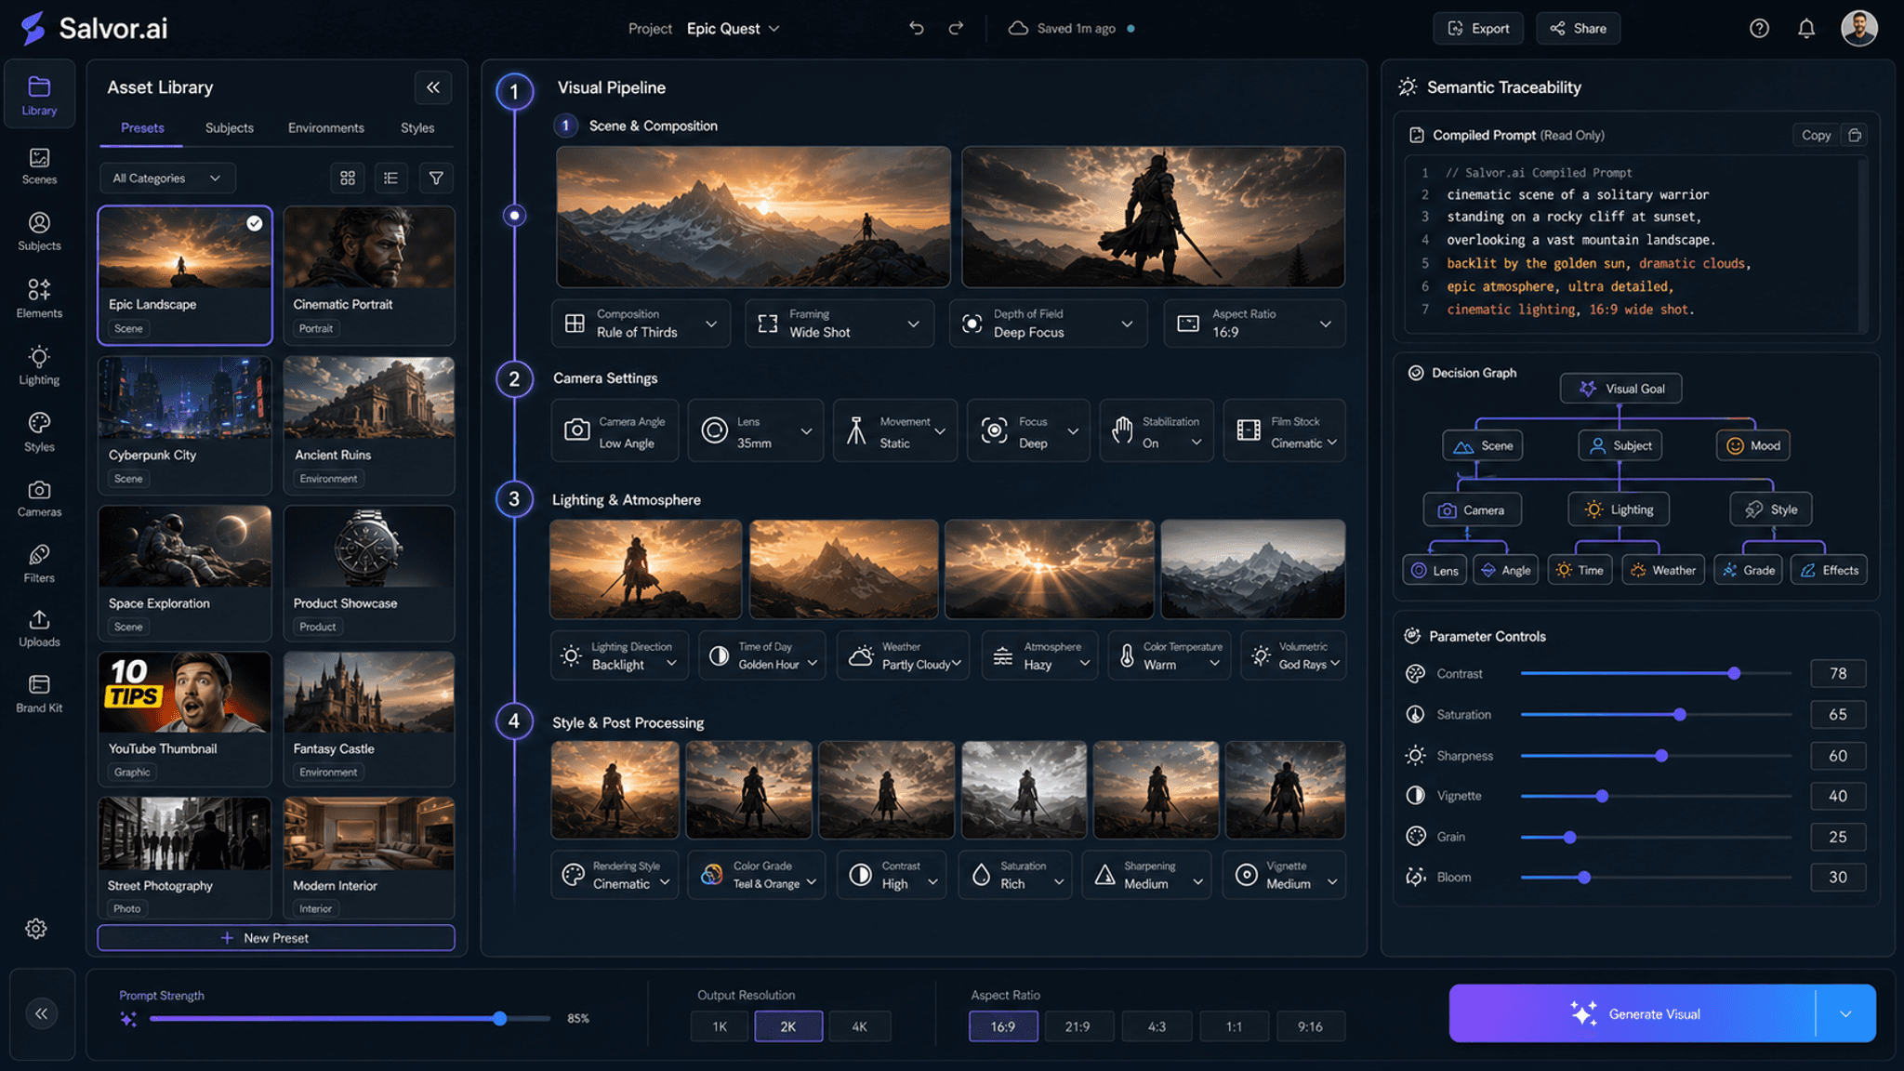Open the Elements sidebar section
This screenshot has width=1904, height=1071.
(x=39, y=298)
